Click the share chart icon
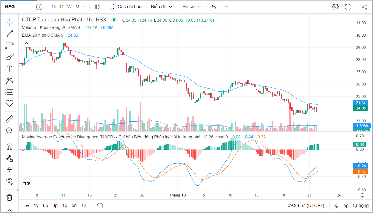This screenshot has width=373, height=213. [x=364, y=7]
